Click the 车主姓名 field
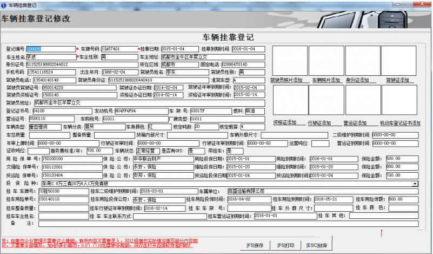 point(51,57)
